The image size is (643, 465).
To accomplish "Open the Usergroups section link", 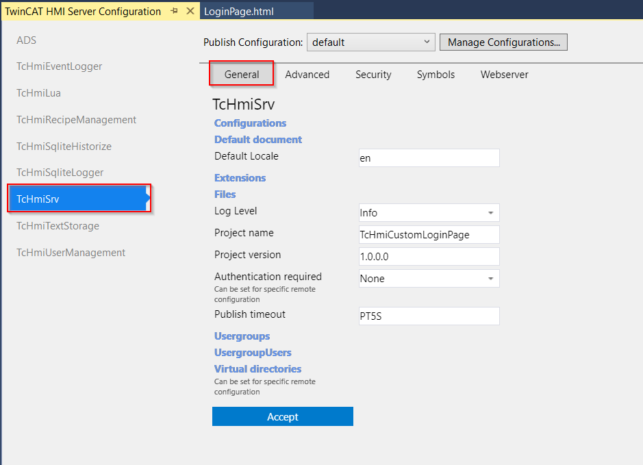I will pos(242,336).
